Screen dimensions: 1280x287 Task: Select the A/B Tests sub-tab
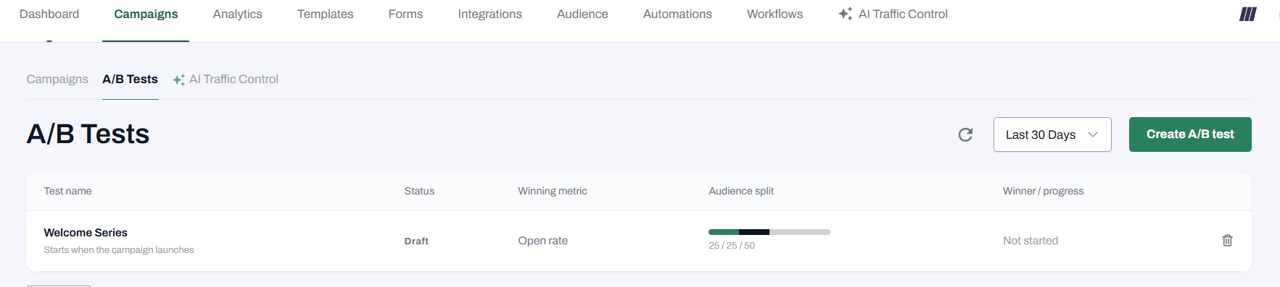[130, 79]
